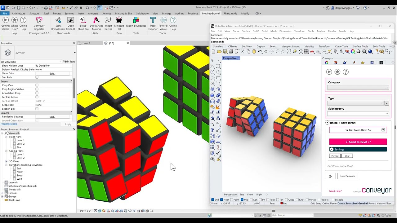Image resolution: width=397 pixels, height=223 pixels.
Task: Click Rhino Open file toolbar icon
Action: click(x=219, y=52)
